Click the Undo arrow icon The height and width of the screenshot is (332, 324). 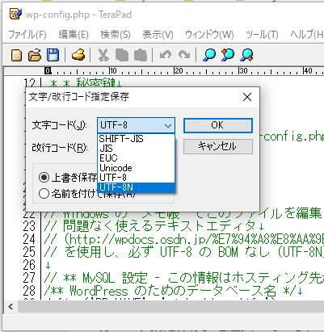(x=166, y=55)
